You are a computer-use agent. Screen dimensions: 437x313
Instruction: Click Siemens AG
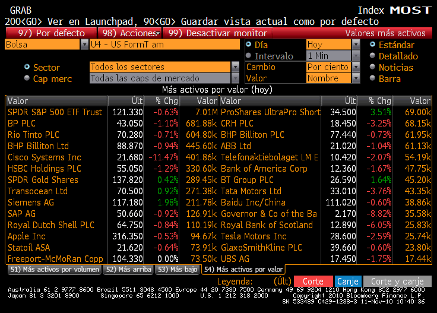31,203
